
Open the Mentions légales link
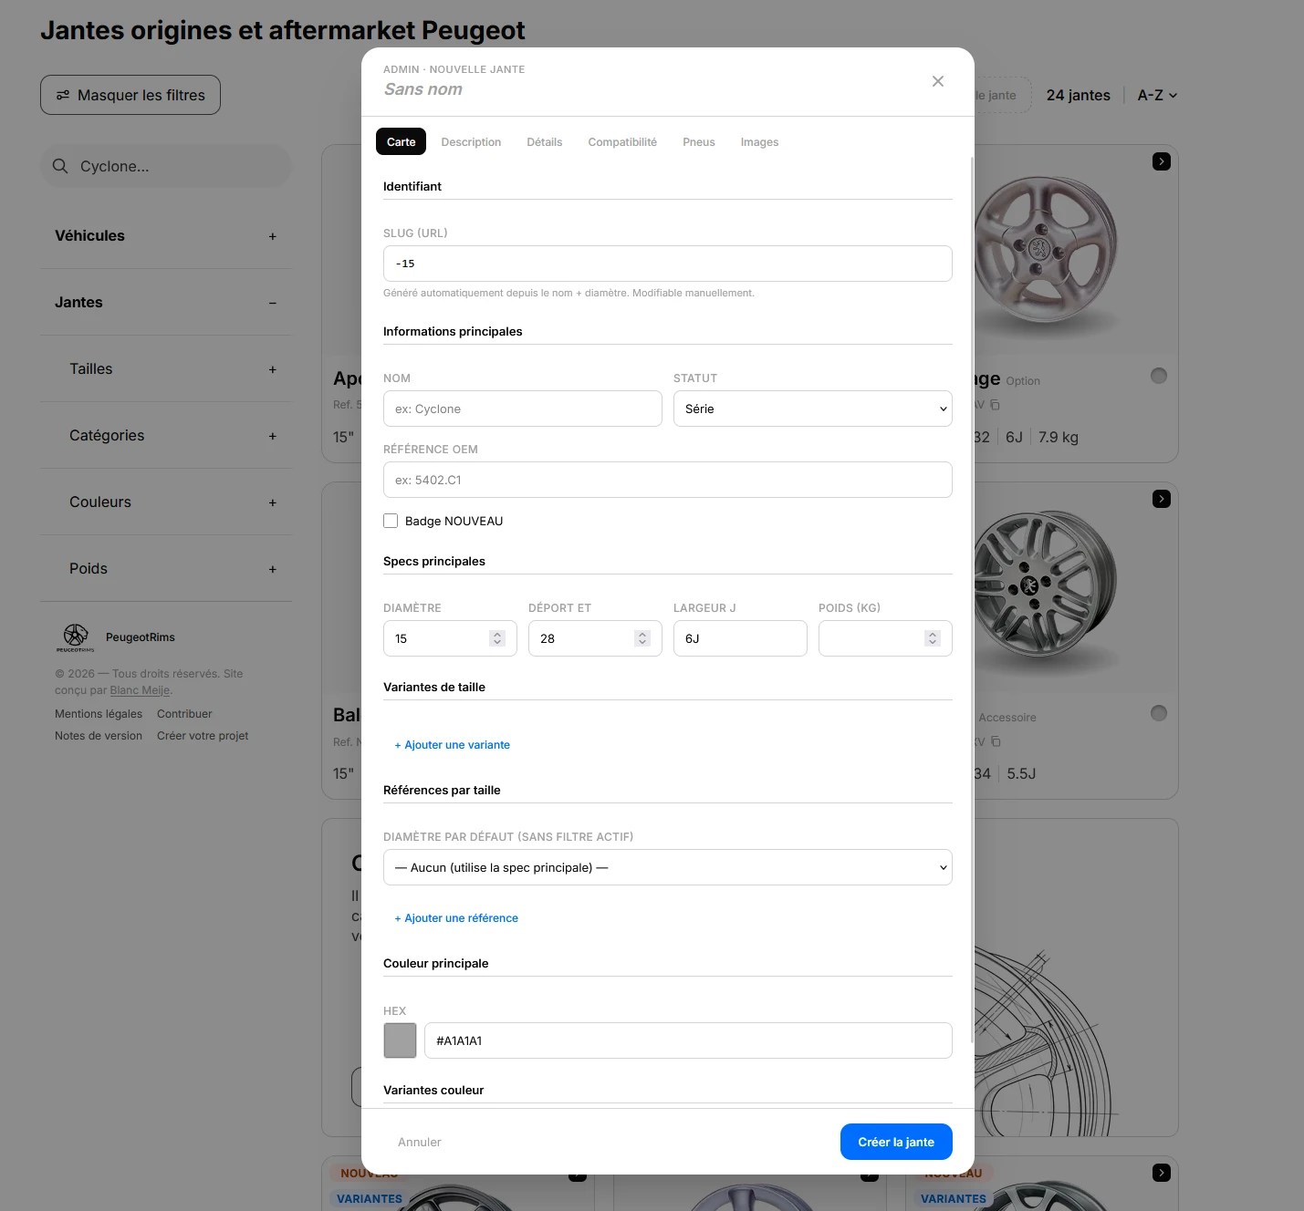click(x=99, y=714)
